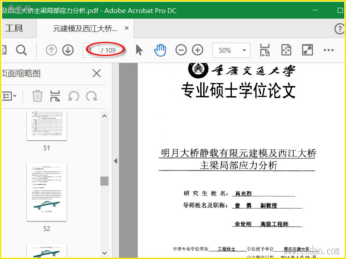Click the thumbnails scrollbar handle
This screenshot has height=259, width=346.
(105, 181)
